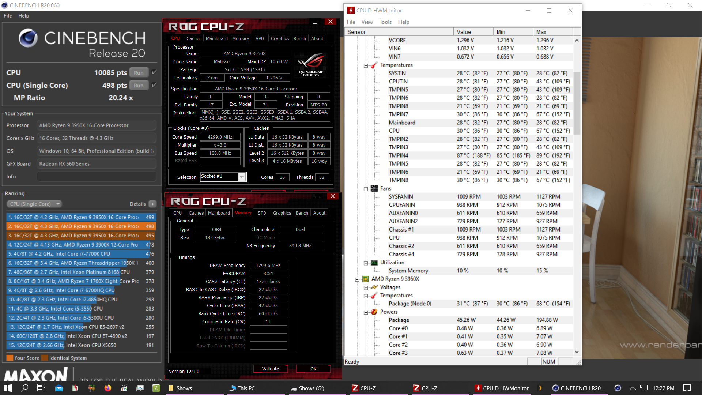This screenshot has height=395, width=702.
Task: Collapse the Fans node in HWMonitor
Action: point(366,189)
